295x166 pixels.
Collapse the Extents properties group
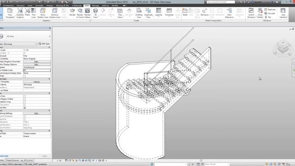coord(49,93)
